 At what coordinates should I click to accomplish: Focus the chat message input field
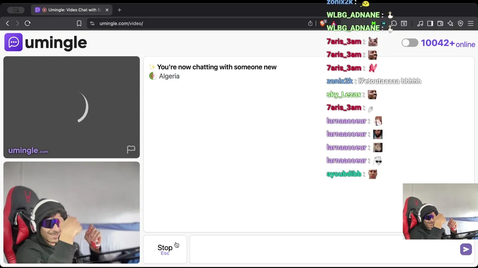tap(325, 249)
